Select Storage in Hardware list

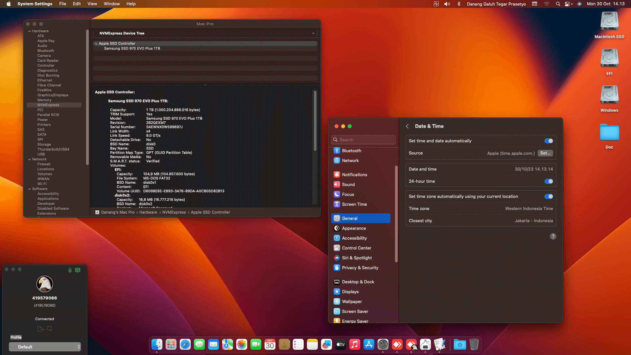pos(44,145)
